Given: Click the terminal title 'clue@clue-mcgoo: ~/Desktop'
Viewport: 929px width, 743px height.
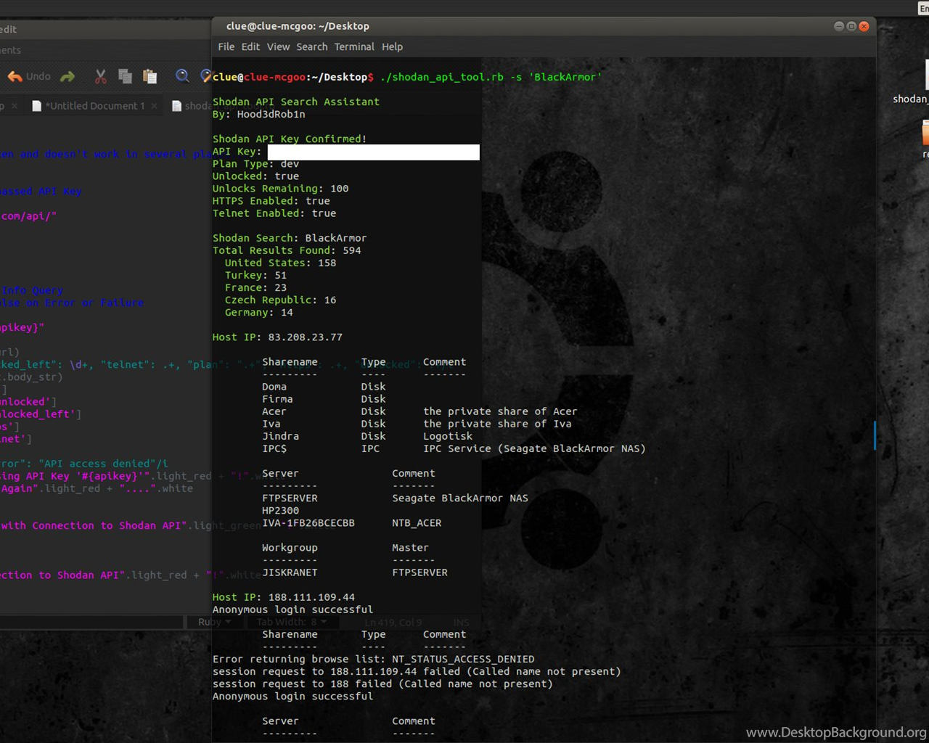Looking at the screenshot, I should coord(298,26).
